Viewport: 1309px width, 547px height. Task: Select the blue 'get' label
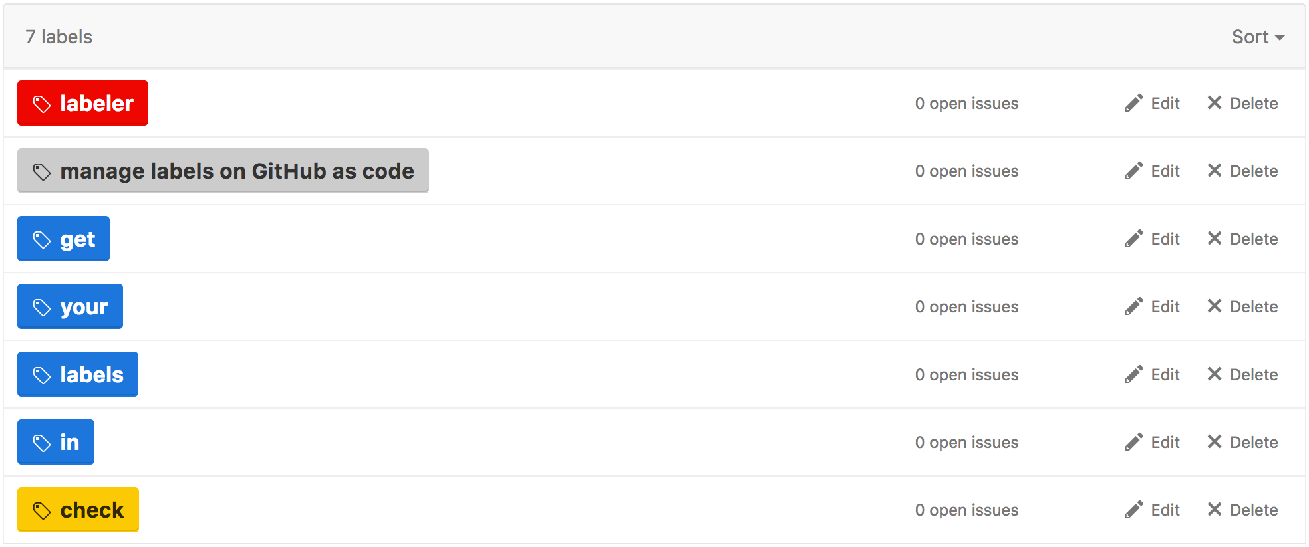click(x=63, y=239)
